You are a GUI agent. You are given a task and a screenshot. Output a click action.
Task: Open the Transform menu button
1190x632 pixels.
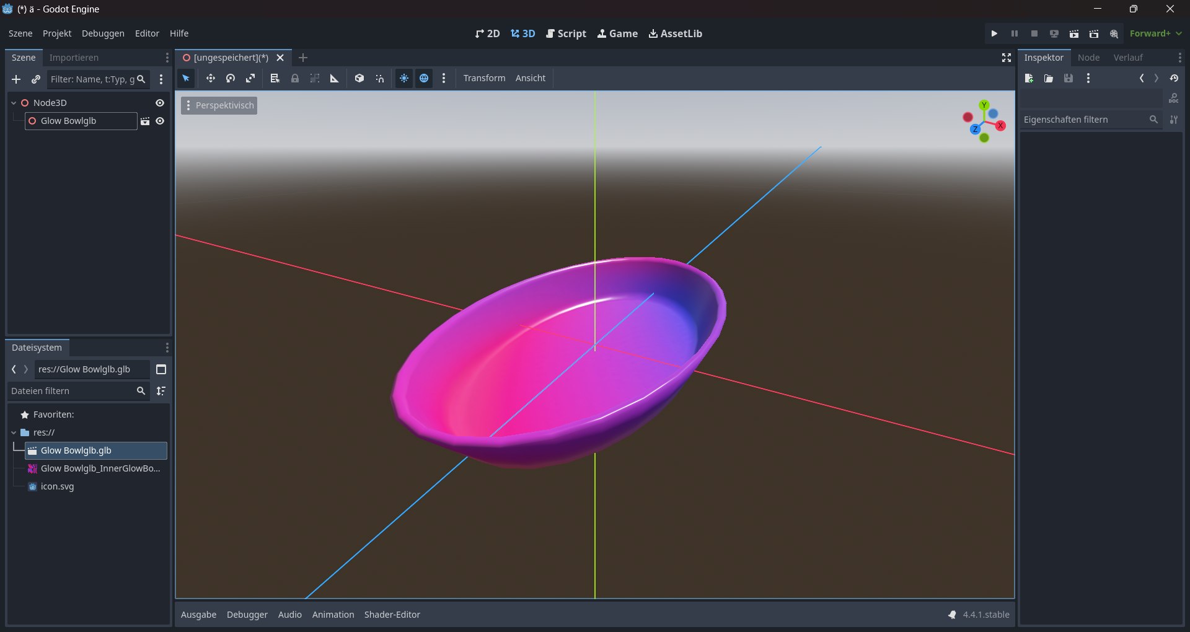tap(485, 78)
